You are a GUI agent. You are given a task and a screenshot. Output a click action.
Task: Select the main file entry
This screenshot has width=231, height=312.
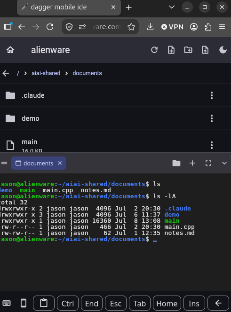pos(115,141)
